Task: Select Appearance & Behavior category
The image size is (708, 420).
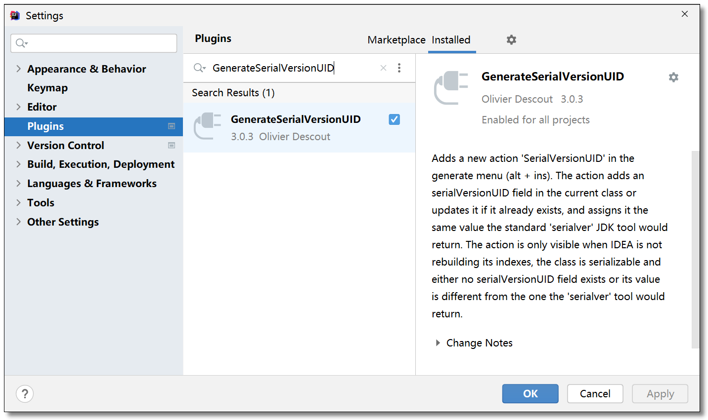Action: [x=87, y=69]
